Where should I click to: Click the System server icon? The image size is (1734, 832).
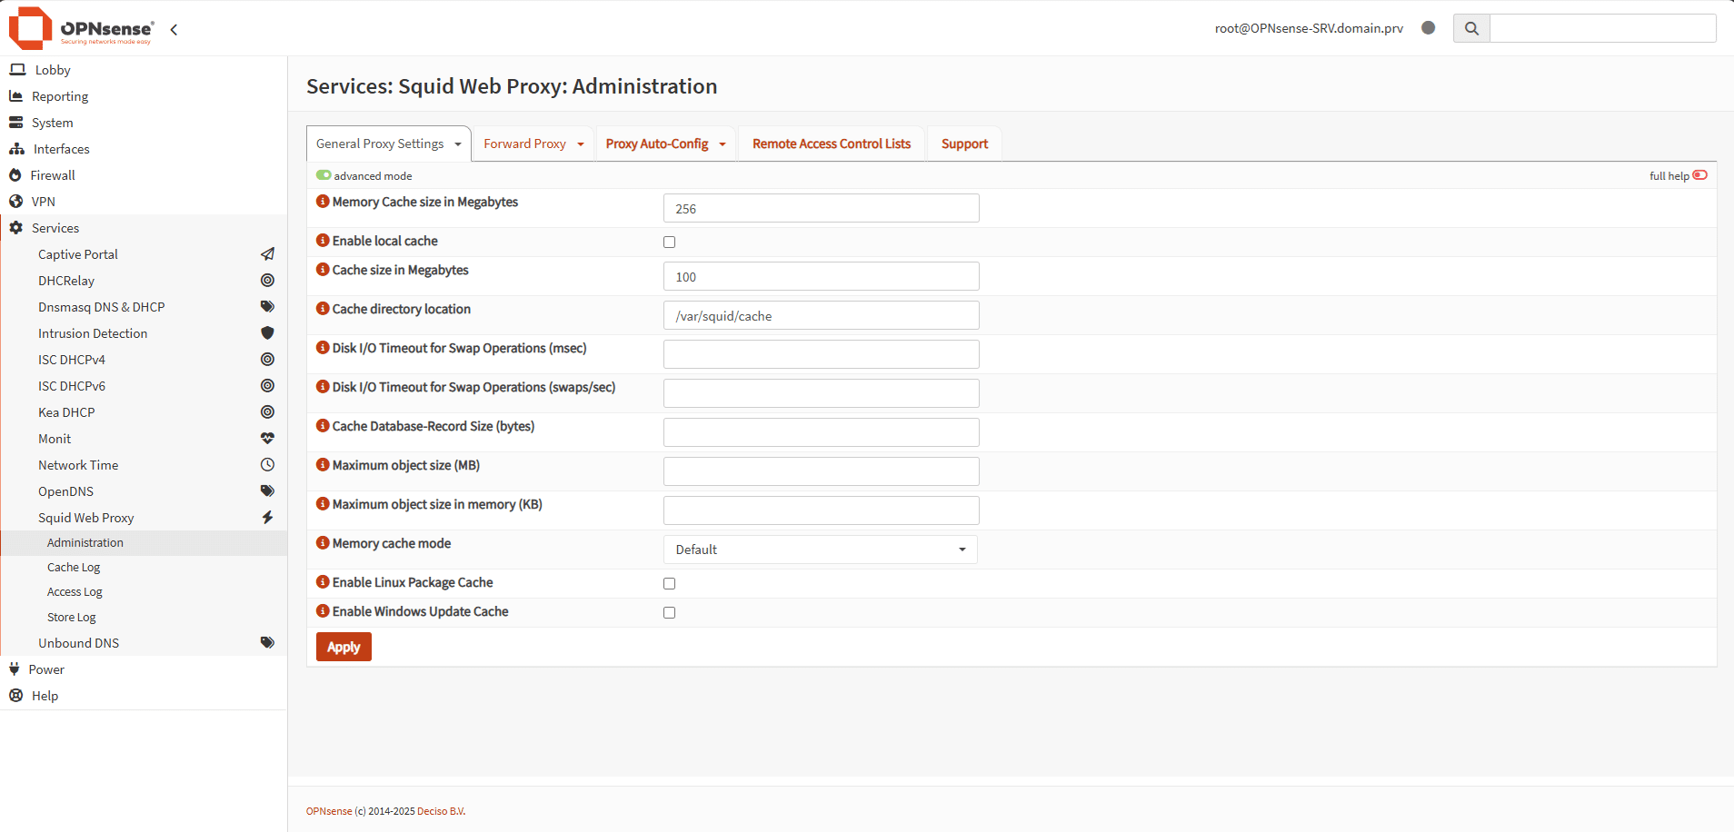(15, 122)
